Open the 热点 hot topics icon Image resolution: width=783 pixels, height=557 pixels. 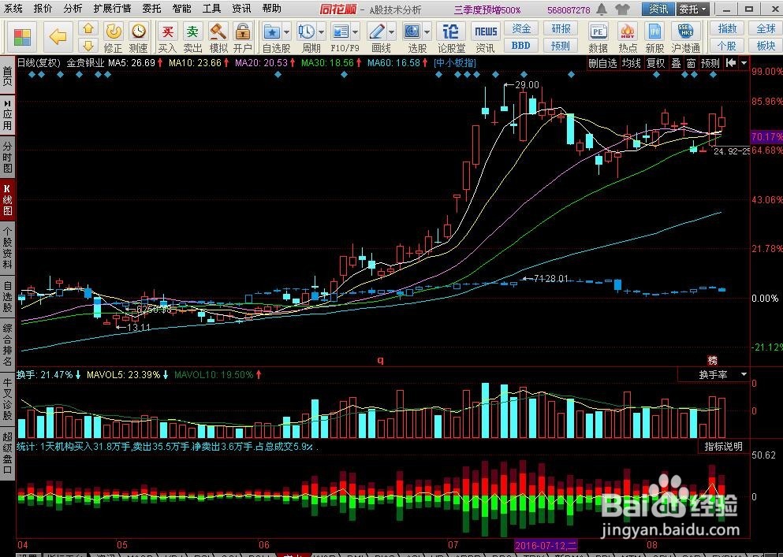pyautogui.click(x=628, y=38)
